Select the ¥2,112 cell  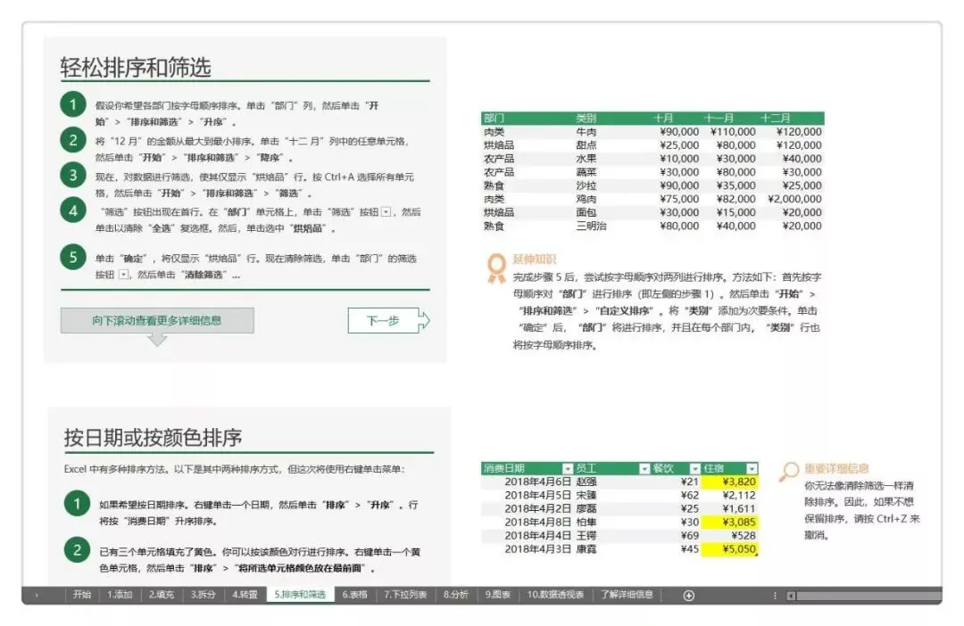730,495
